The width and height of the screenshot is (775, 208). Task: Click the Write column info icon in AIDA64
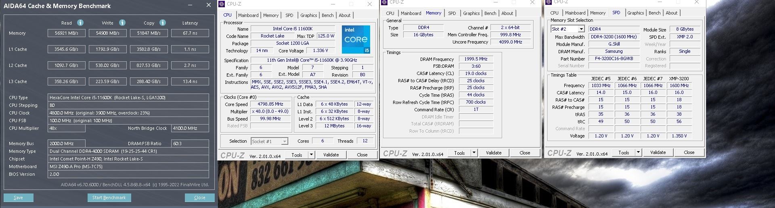122,23
